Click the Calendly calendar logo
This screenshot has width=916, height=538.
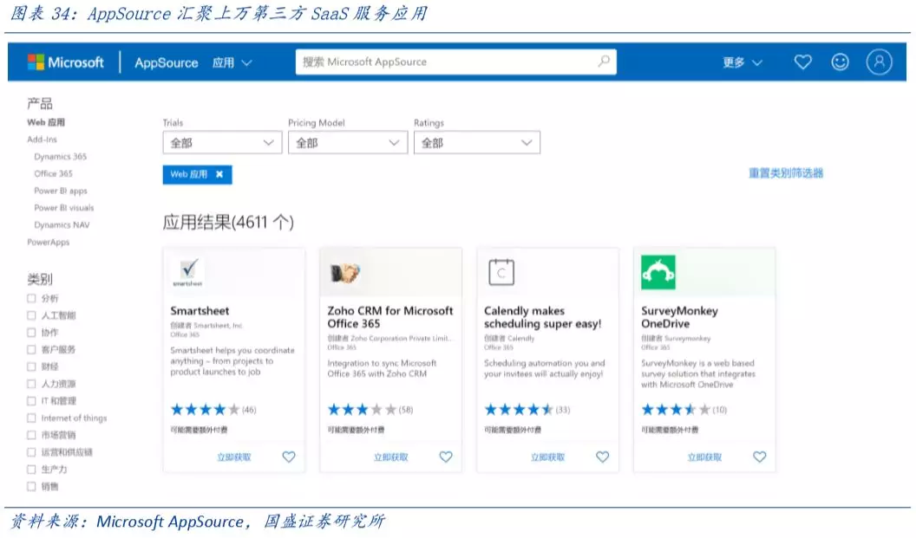(x=501, y=272)
